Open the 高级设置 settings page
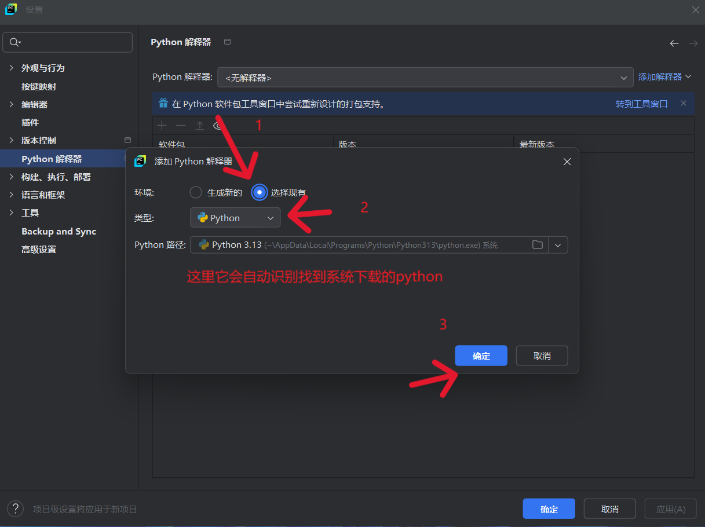The width and height of the screenshot is (705, 527). click(x=39, y=250)
